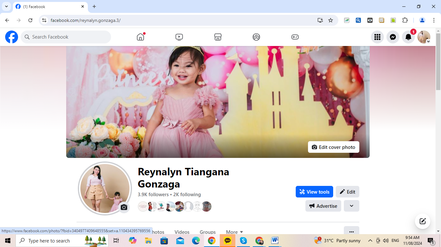The image size is (441, 247).
Task: Click the first follower avatar thumbnail
Action: pos(143,206)
